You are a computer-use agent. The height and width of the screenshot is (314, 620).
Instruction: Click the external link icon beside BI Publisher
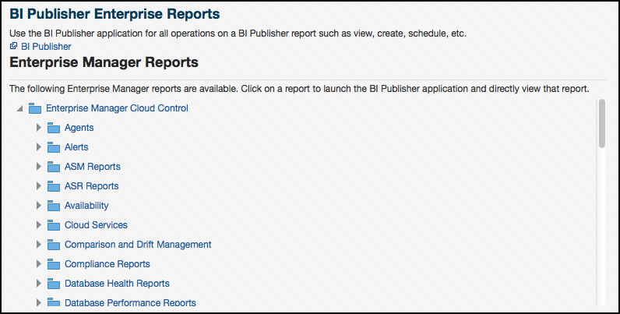[x=13, y=46]
